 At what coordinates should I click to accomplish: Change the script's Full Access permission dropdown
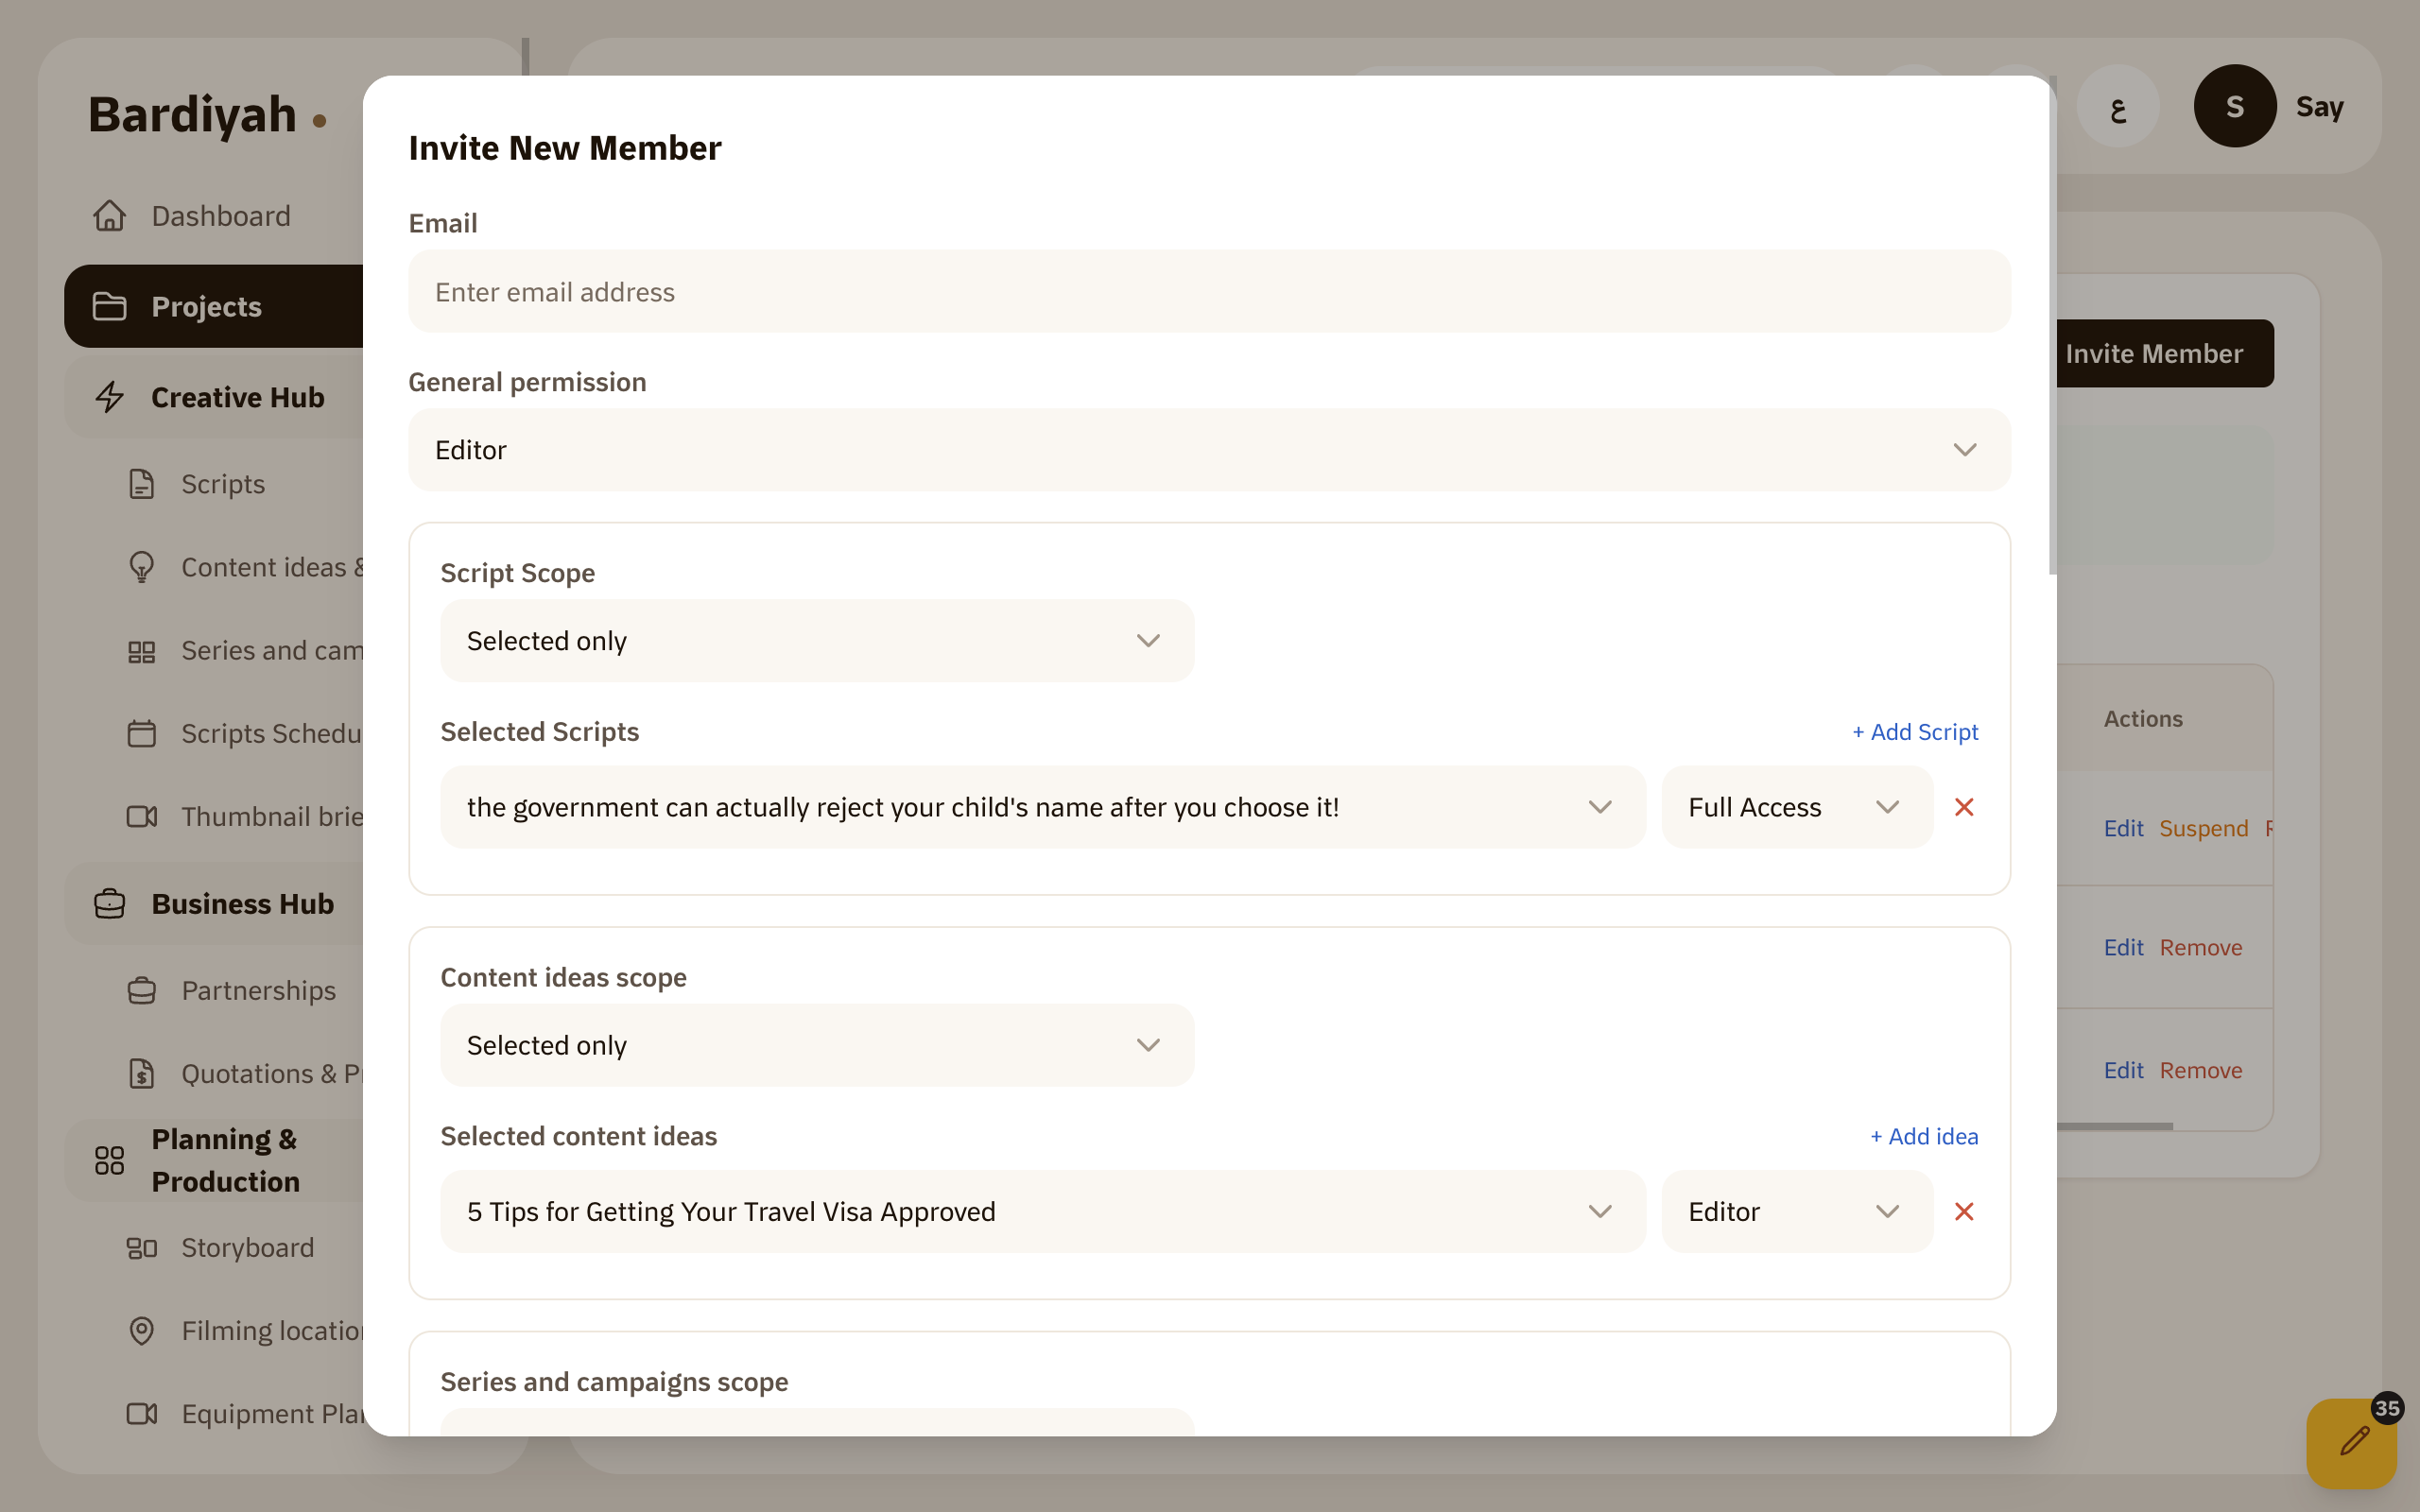coord(1797,807)
